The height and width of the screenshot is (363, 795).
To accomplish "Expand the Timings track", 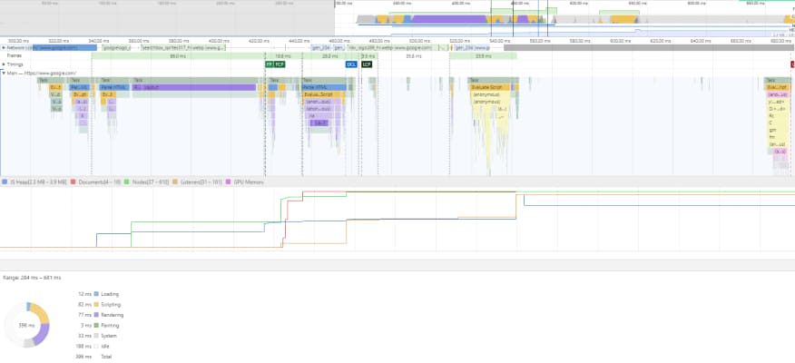I will (x=4, y=64).
